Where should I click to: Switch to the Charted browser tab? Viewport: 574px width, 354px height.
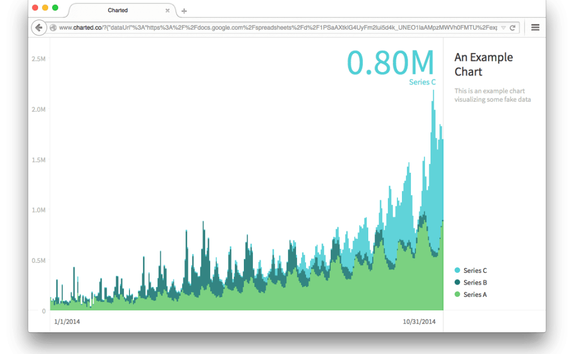(118, 10)
